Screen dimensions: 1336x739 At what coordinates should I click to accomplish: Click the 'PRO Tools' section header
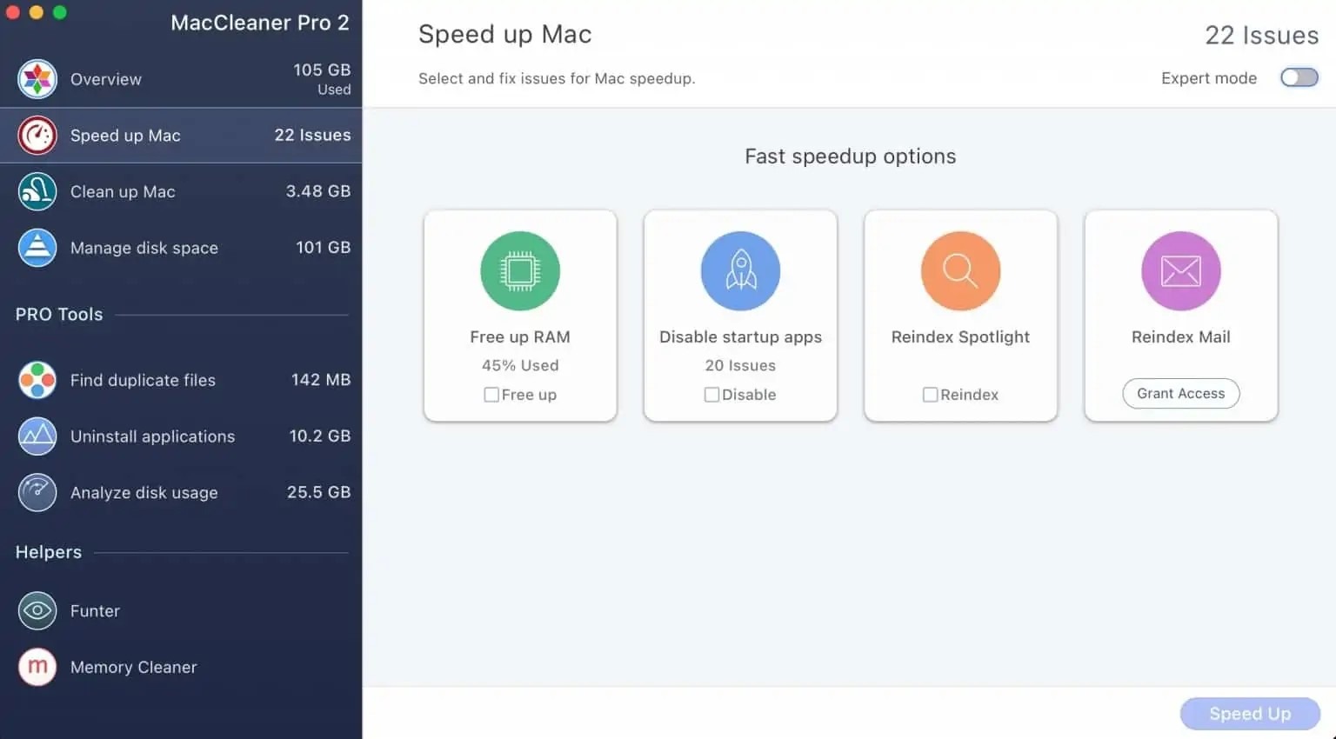coord(59,315)
